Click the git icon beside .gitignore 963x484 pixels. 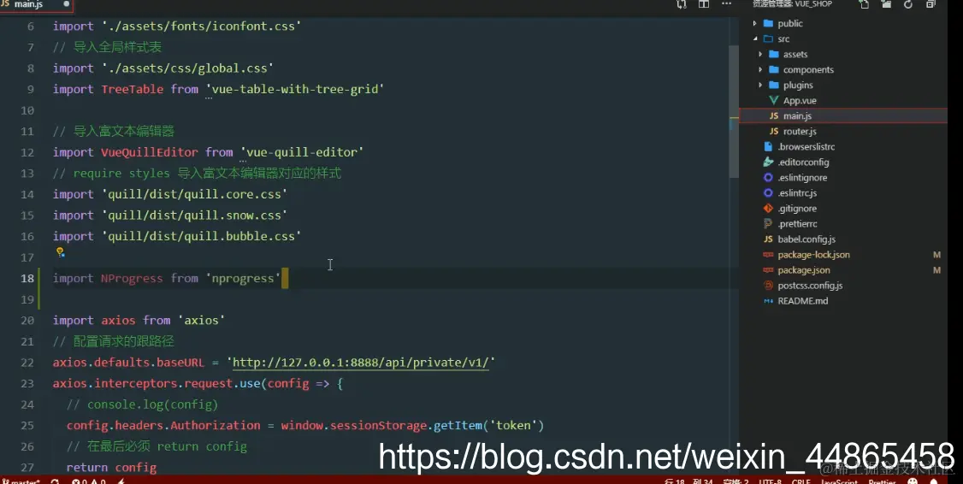click(768, 208)
